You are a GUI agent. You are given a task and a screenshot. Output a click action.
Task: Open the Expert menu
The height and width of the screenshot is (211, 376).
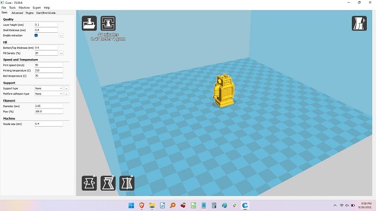pyautogui.click(x=37, y=8)
